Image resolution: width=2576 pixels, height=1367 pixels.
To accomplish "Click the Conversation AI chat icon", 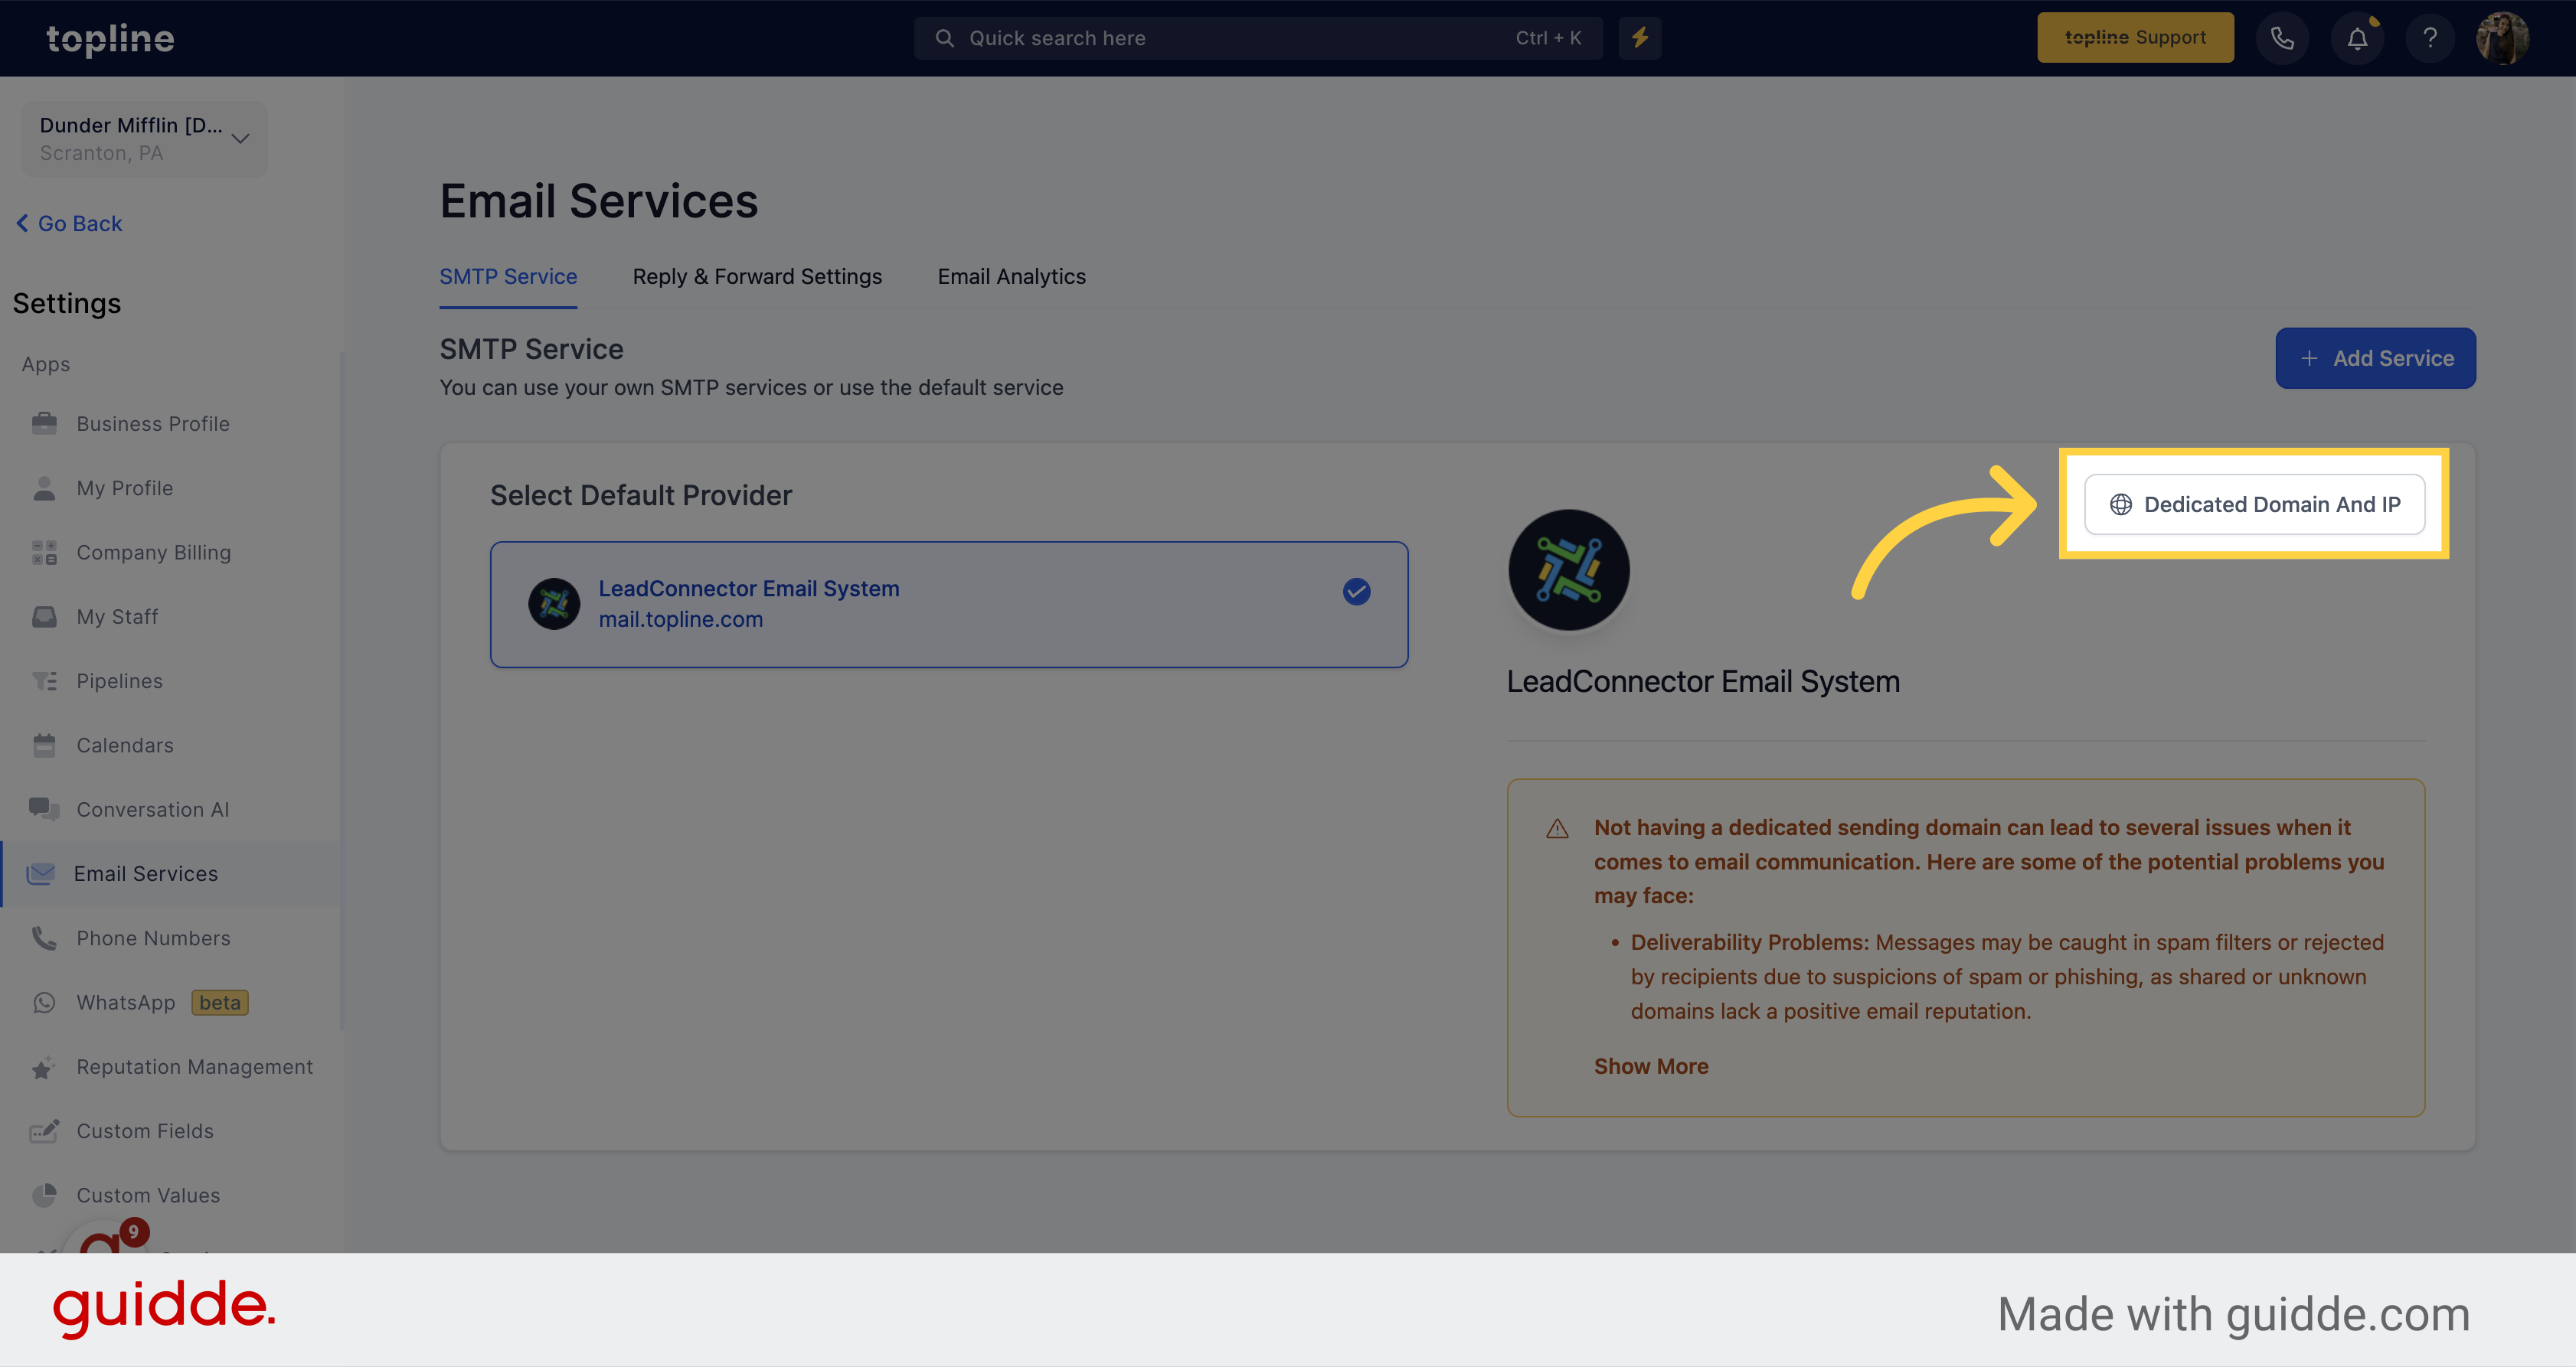I will 44,810.
